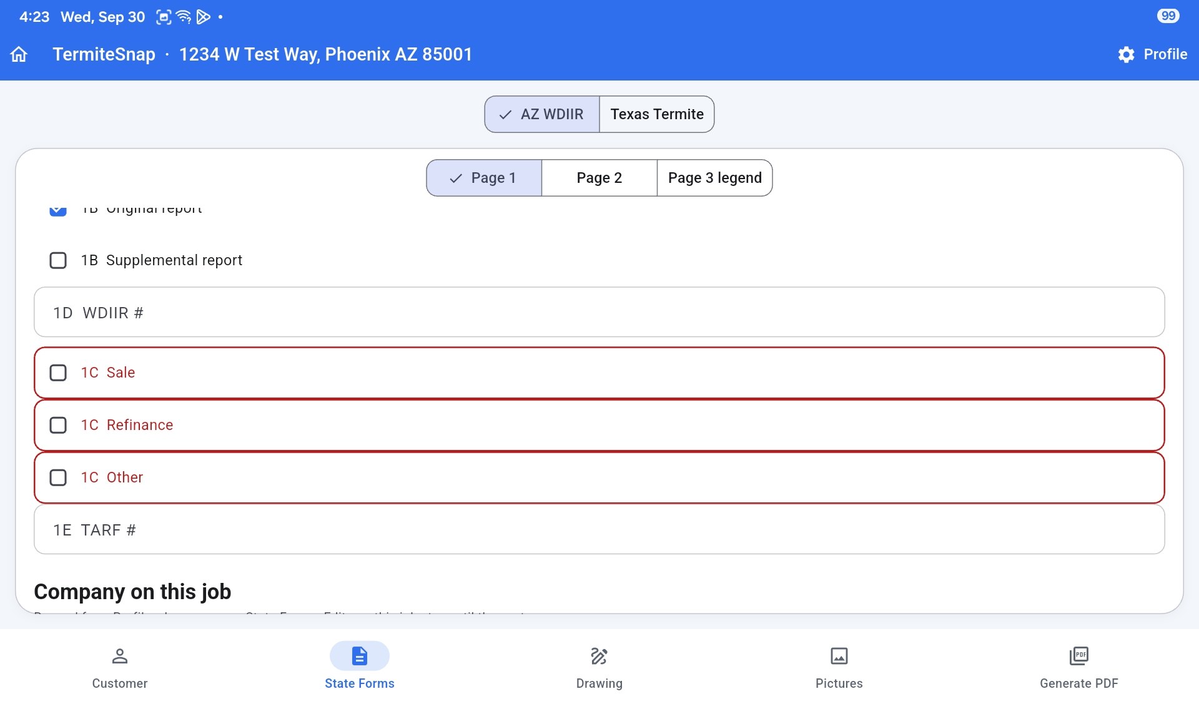Tap the Company on this job heading
Viewport: 1199px width, 704px height.
click(x=132, y=591)
